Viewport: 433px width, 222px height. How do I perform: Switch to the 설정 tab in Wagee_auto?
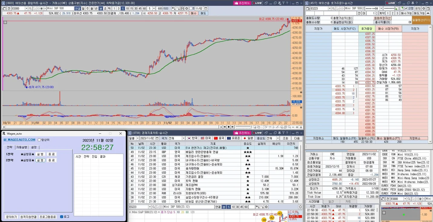point(34,147)
